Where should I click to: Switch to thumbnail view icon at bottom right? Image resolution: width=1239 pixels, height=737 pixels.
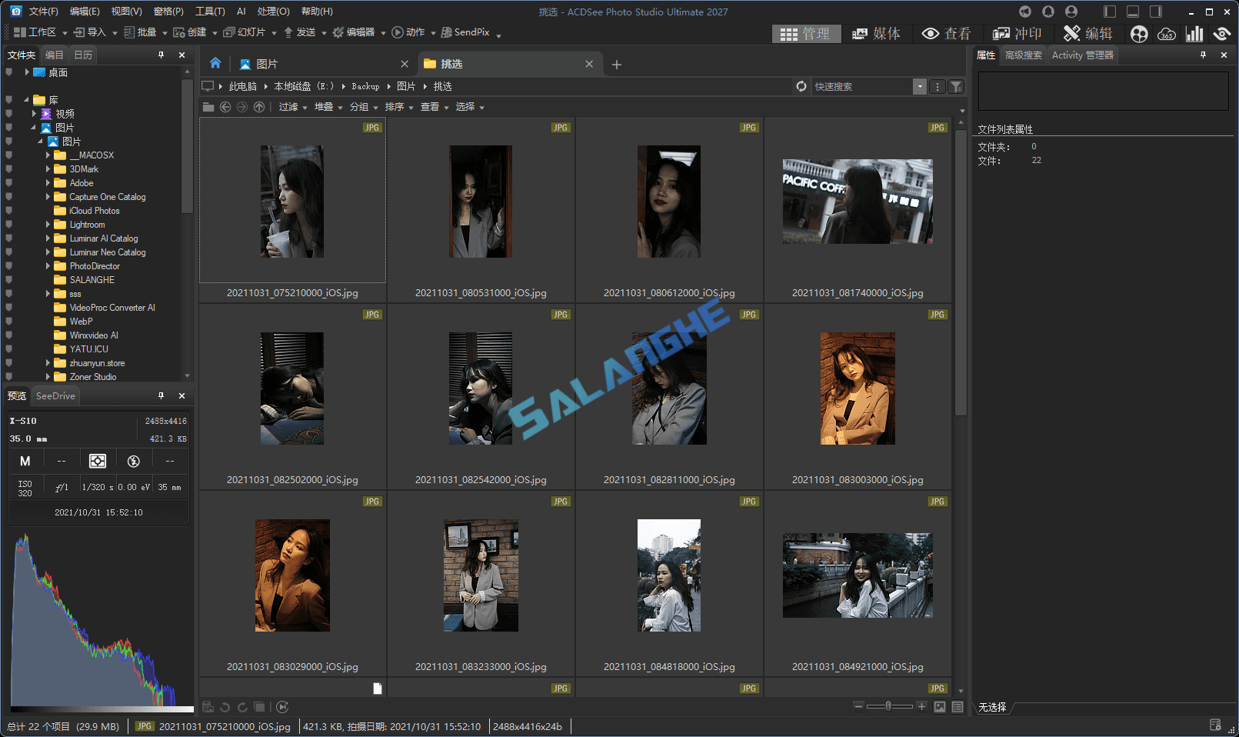click(940, 707)
